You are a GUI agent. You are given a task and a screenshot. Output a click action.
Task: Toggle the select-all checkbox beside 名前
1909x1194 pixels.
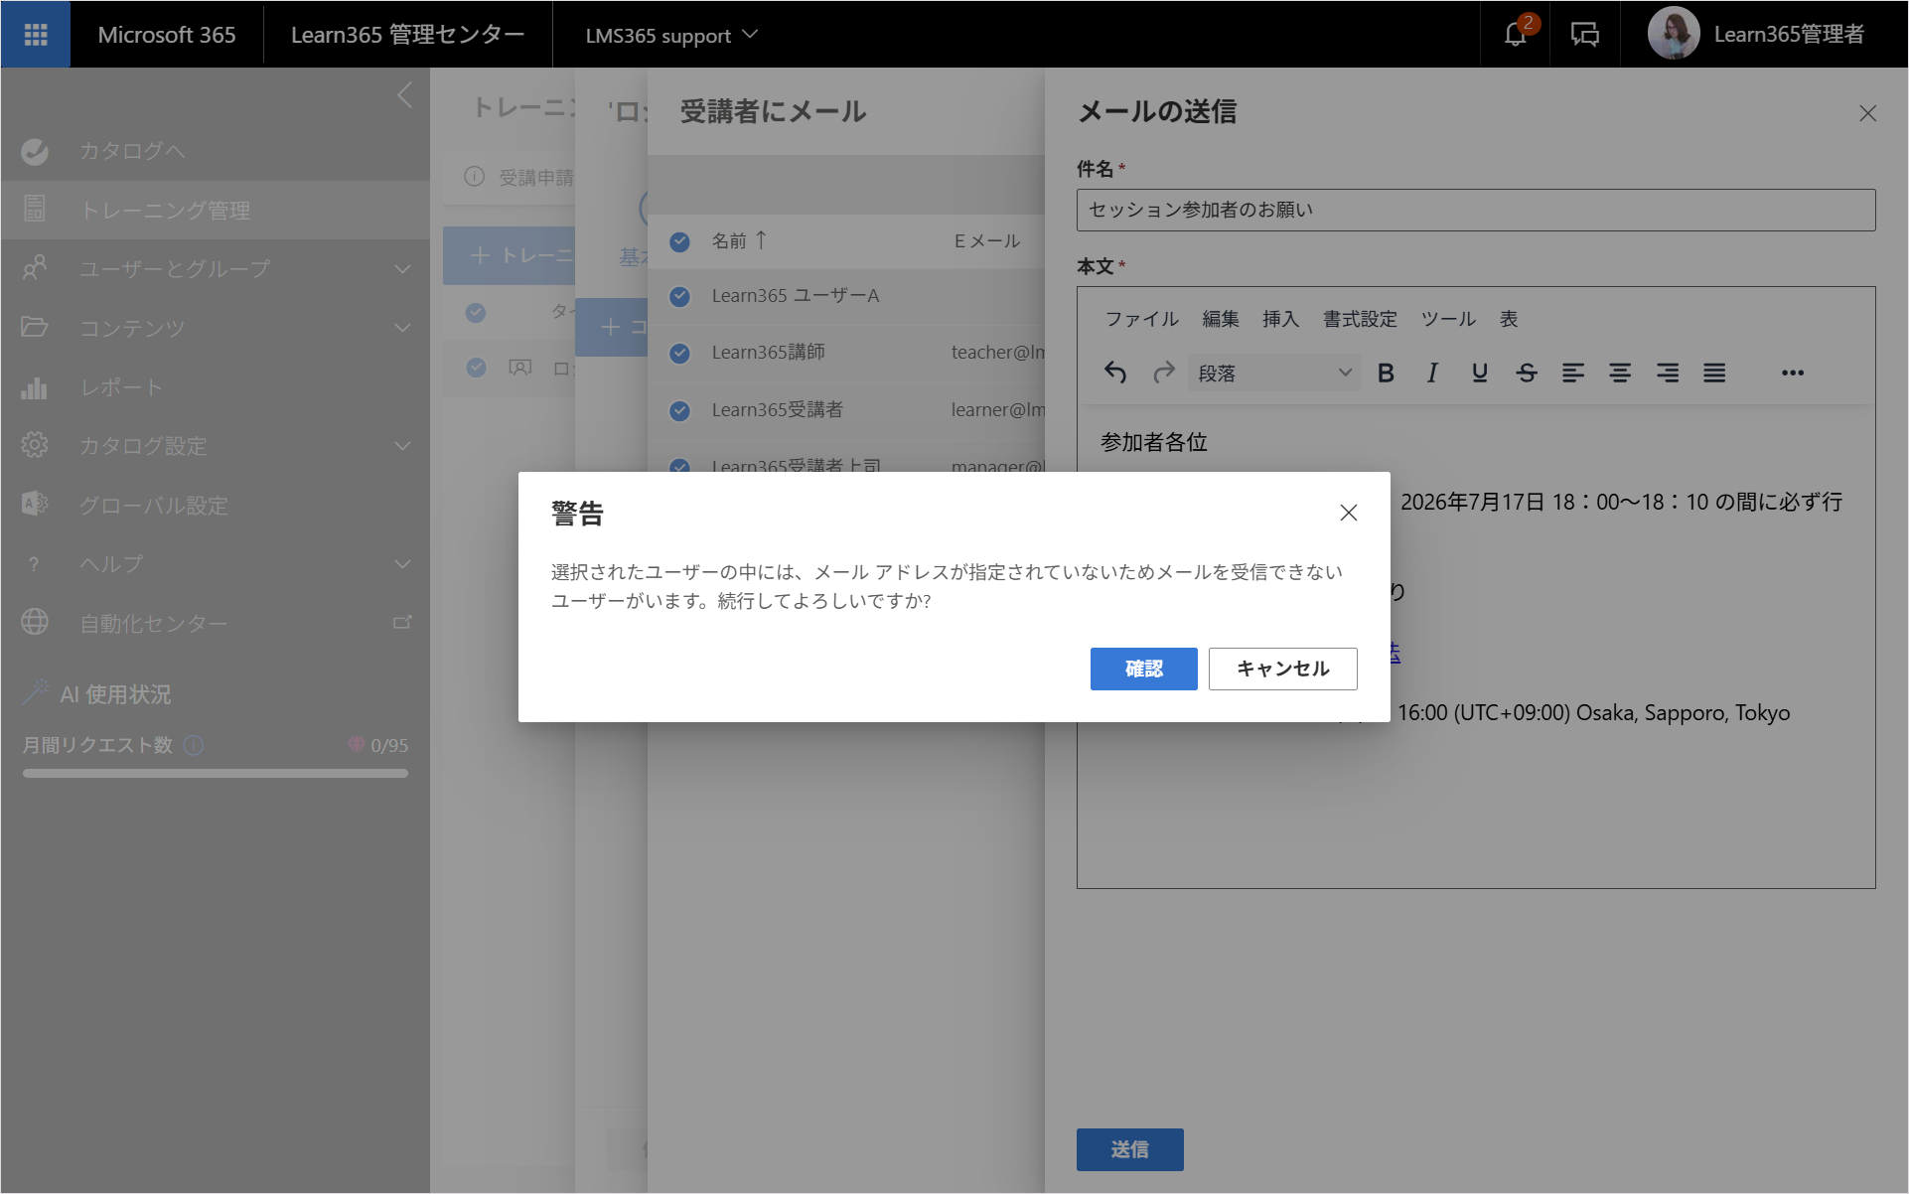[679, 241]
